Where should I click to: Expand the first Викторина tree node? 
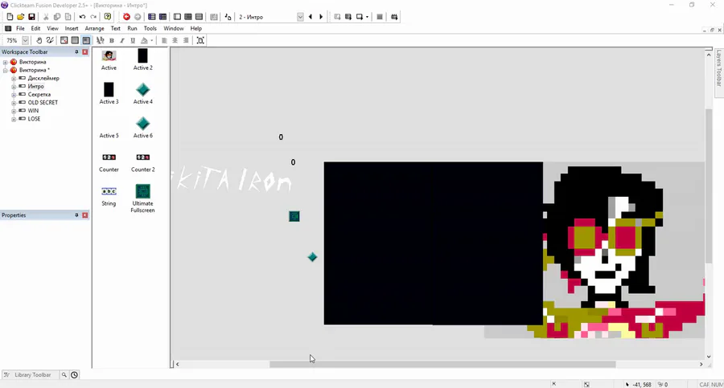[x=5, y=62]
